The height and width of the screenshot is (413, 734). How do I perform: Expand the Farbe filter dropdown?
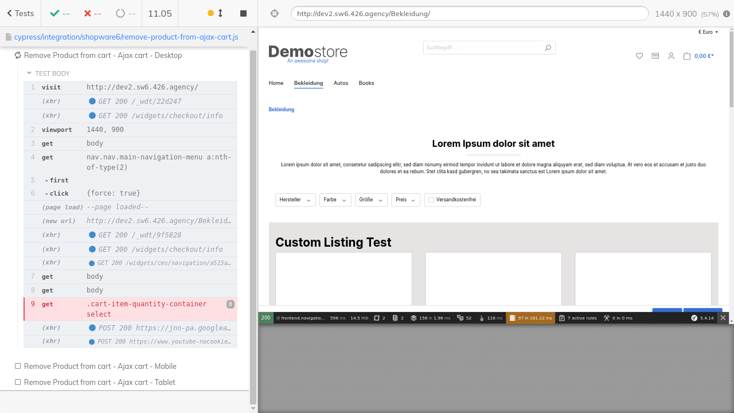pyautogui.click(x=335, y=200)
